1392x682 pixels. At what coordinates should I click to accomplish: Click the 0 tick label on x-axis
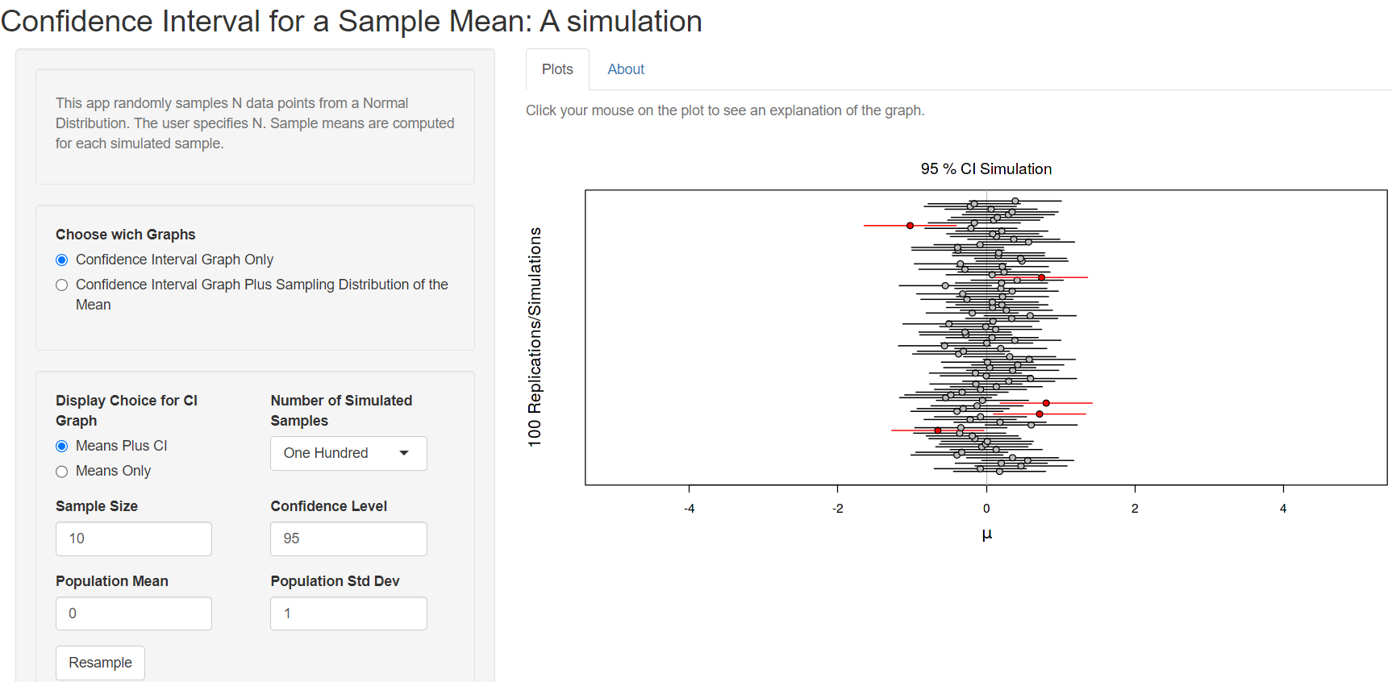pos(986,509)
